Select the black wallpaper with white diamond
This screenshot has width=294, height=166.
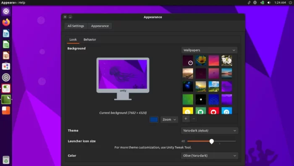(x=201, y=100)
